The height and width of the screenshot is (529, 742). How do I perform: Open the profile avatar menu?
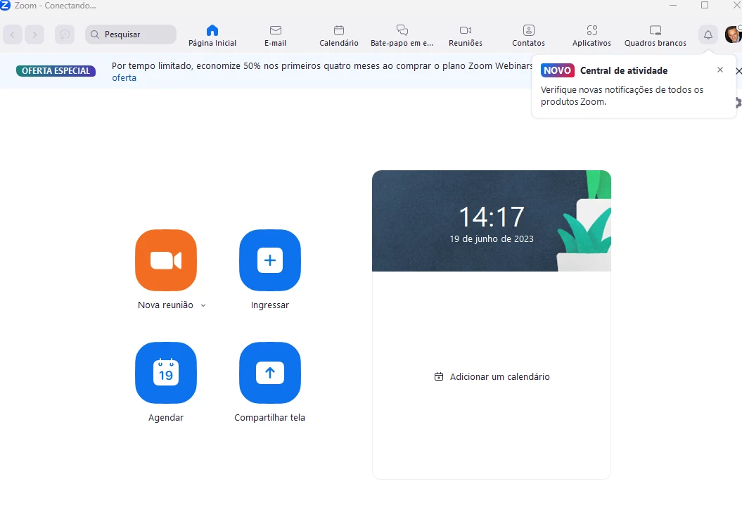tap(733, 34)
